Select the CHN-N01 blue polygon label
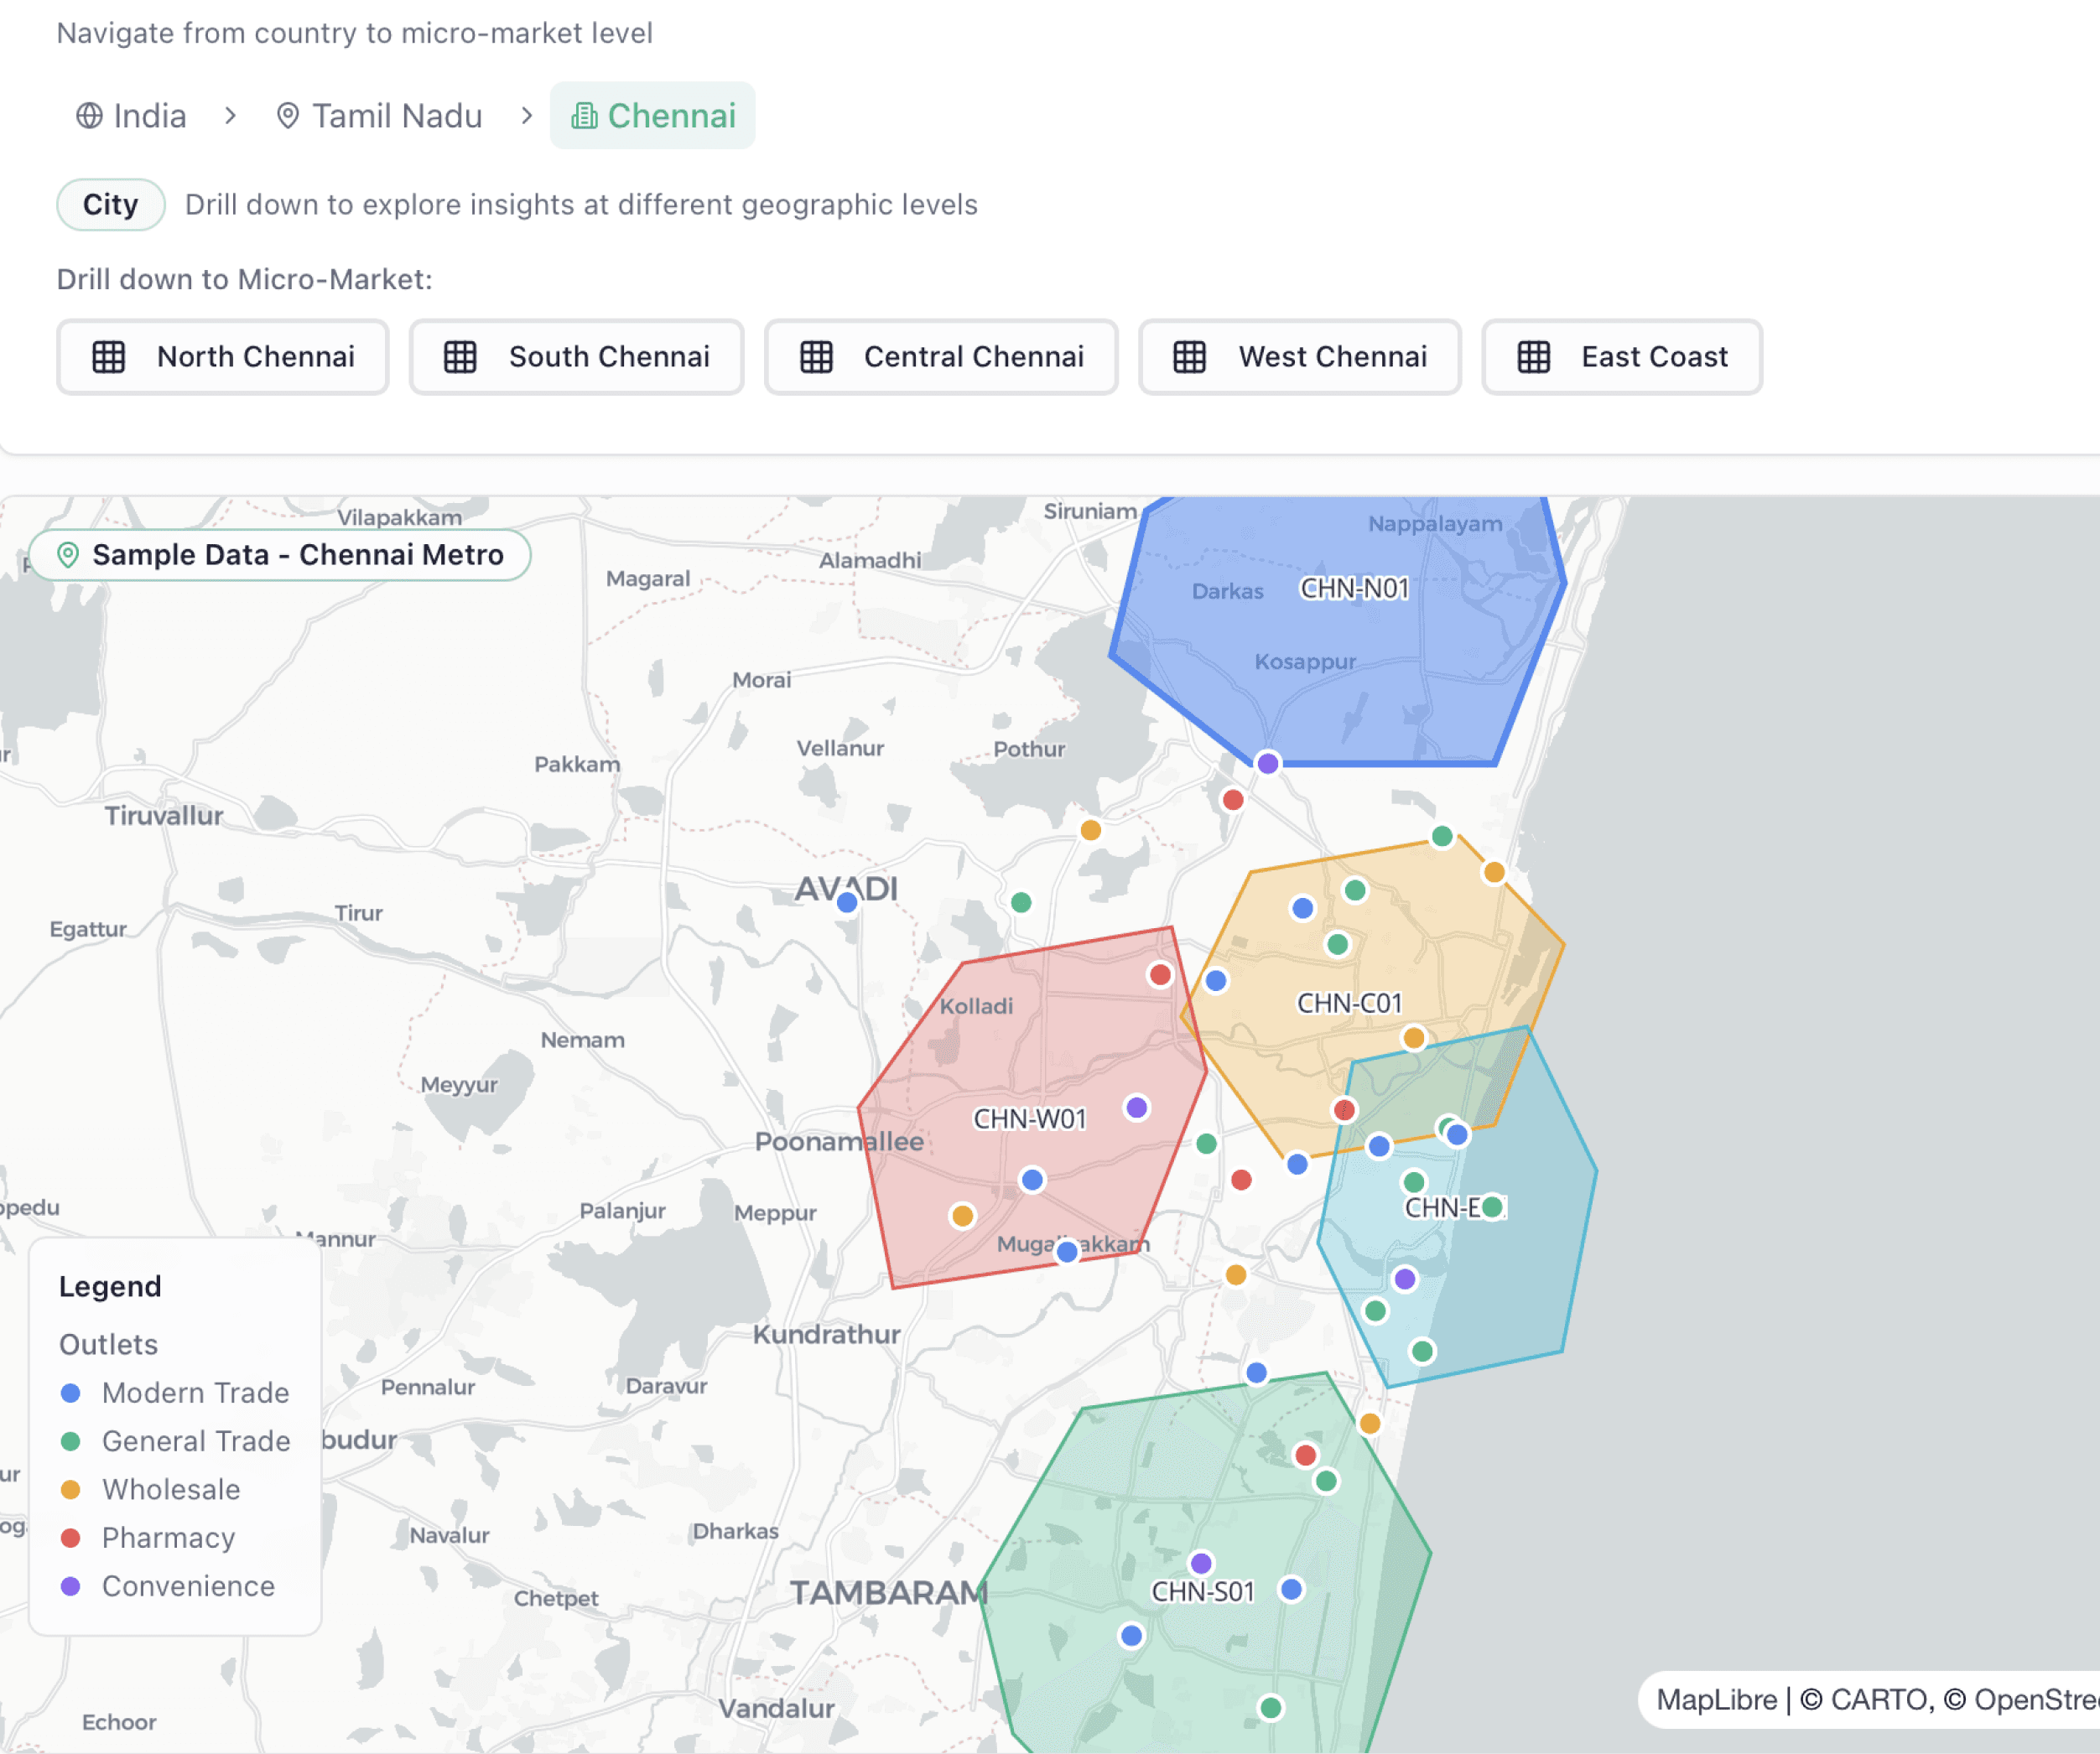The height and width of the screenshot is (1754, 2100). [1354, 588]
